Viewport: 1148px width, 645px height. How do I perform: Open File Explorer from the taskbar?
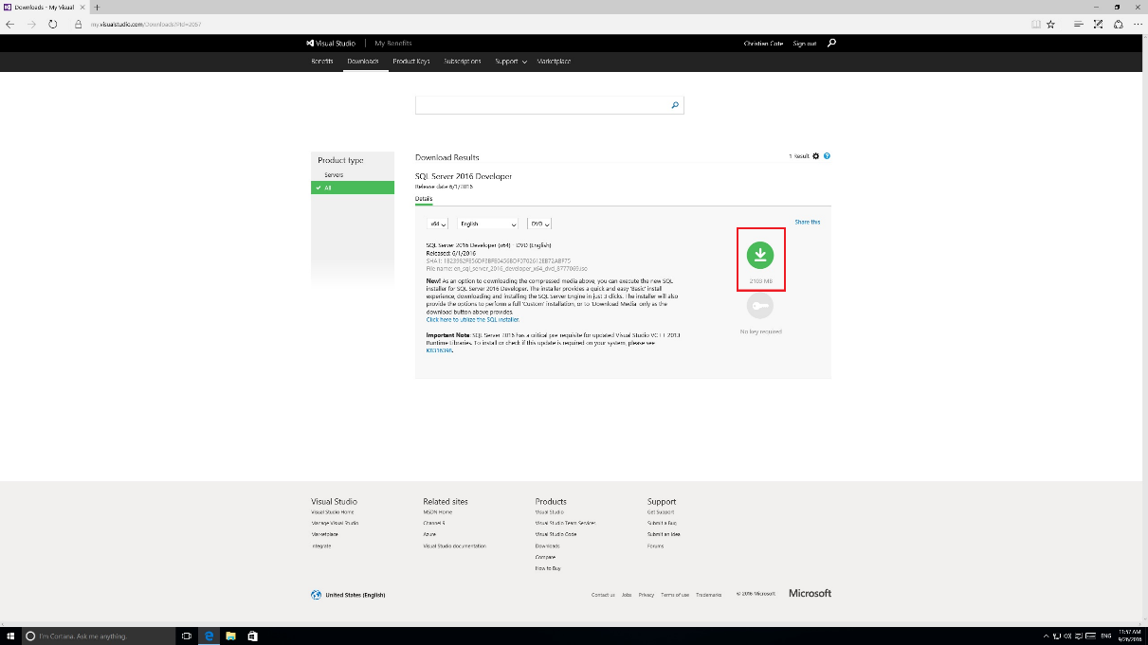230,636
